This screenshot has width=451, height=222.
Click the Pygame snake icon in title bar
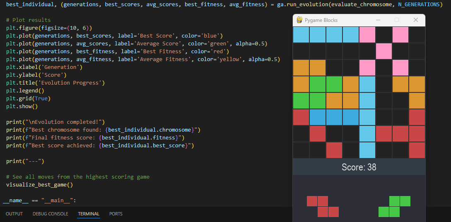click(299, 20)
